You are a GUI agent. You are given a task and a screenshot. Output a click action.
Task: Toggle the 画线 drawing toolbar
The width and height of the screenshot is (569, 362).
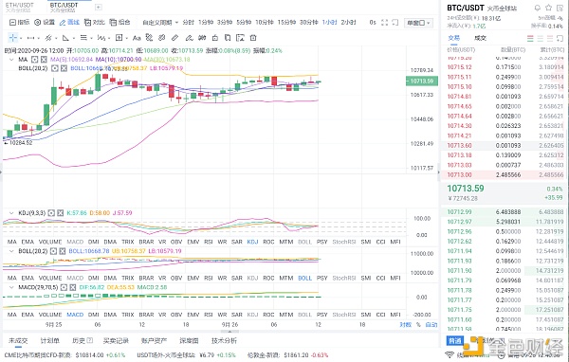pyautogui.click(x=69, y=23)
